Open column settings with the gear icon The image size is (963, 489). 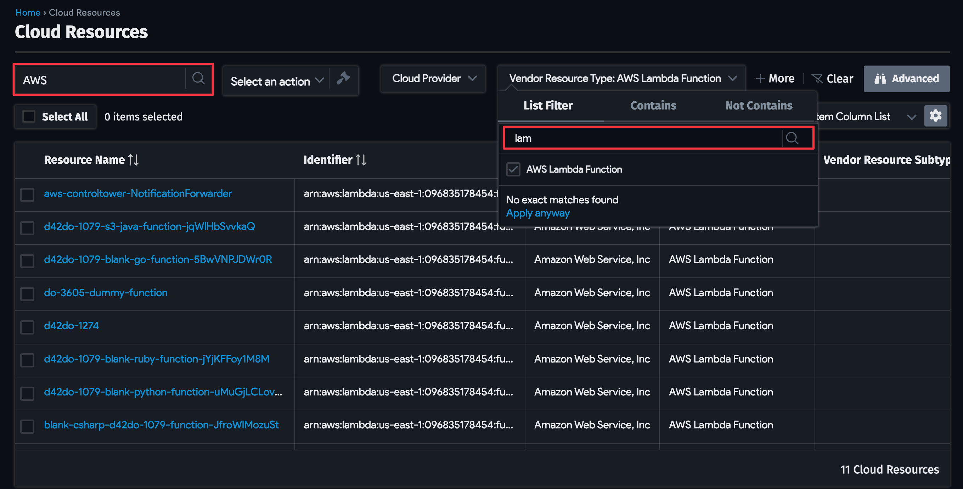tap(935, 116)
